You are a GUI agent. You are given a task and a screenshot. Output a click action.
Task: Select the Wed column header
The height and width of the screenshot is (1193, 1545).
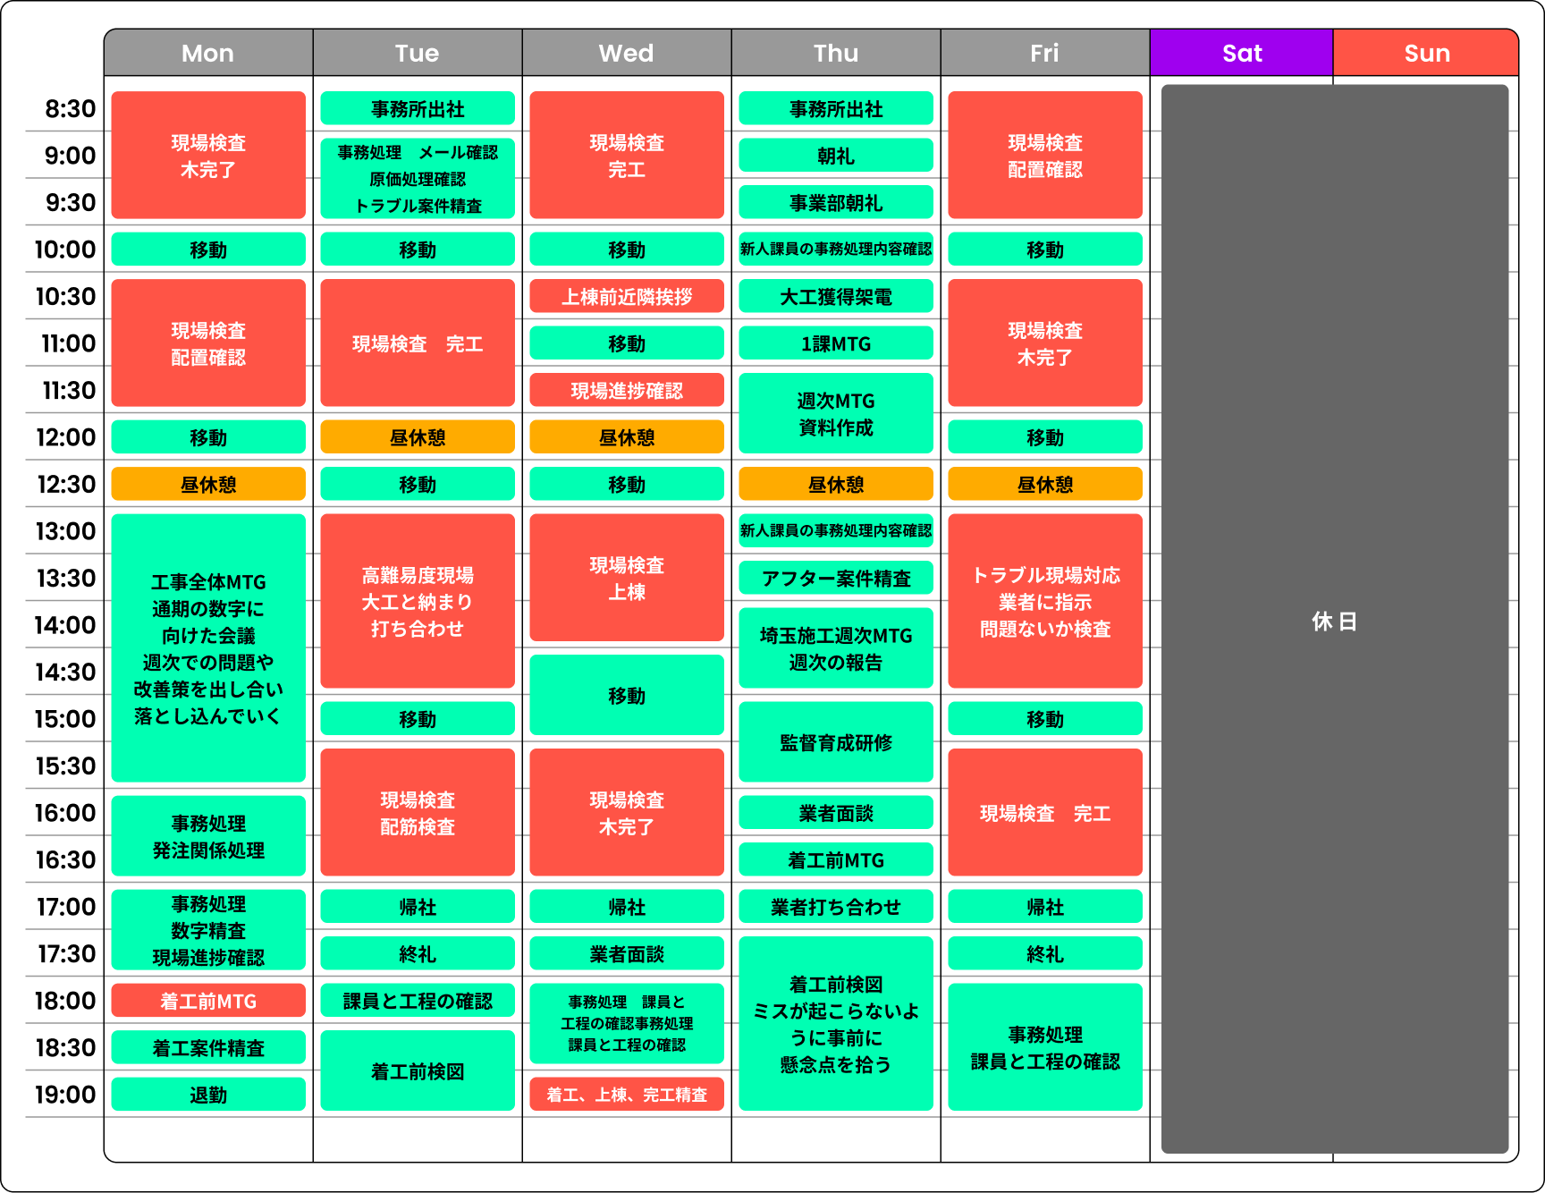click(627, 53)
